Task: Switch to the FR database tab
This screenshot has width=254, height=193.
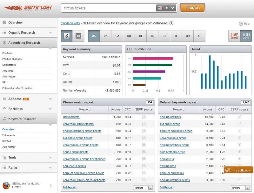Action: [153, 36]
